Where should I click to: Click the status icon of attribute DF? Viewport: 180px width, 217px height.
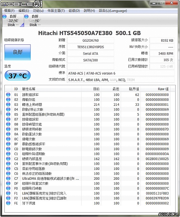8,183
